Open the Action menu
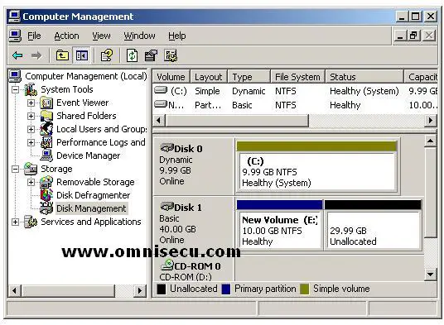The image size is (444, 325). click(x=66, y=36)
